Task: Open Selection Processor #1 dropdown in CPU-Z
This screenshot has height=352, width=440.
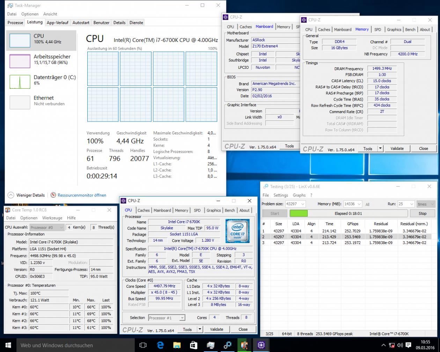Action: 167,318
